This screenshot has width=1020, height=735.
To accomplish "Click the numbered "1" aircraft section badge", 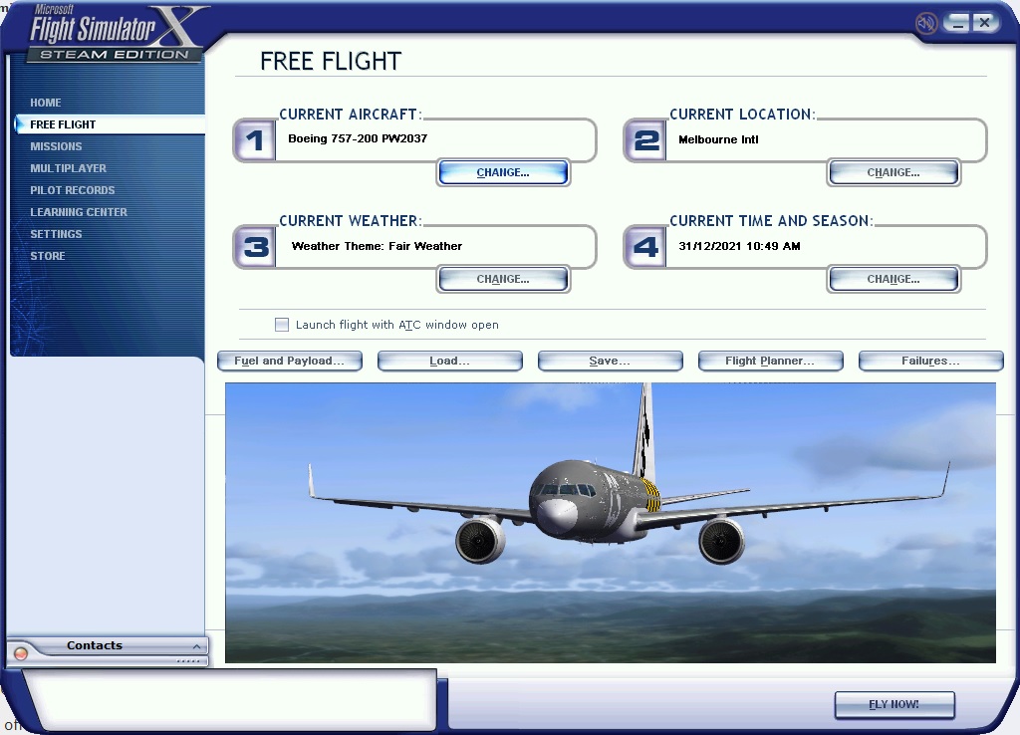I will click(254, 139).
